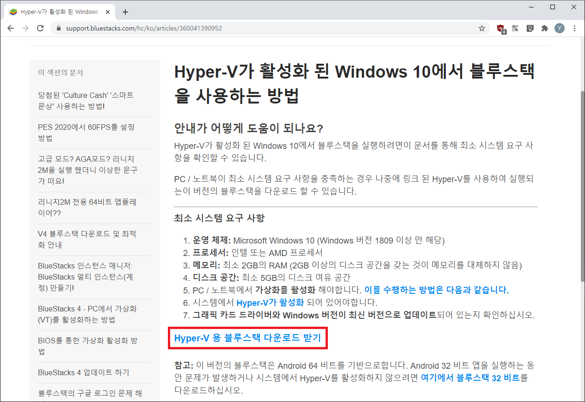Open the 이를 수행하는 방법은 다음과 같습니다 link
This screenshot has width=585, height=402.
[437, 290]
